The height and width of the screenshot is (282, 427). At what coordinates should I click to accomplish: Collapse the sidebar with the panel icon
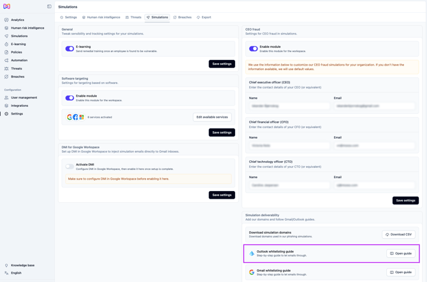point(49,6)
